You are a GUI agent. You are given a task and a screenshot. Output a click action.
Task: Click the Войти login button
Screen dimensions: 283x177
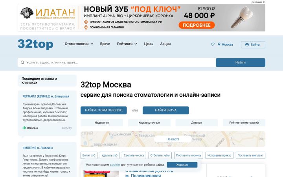pyautogui.click(x=253, y=44)
